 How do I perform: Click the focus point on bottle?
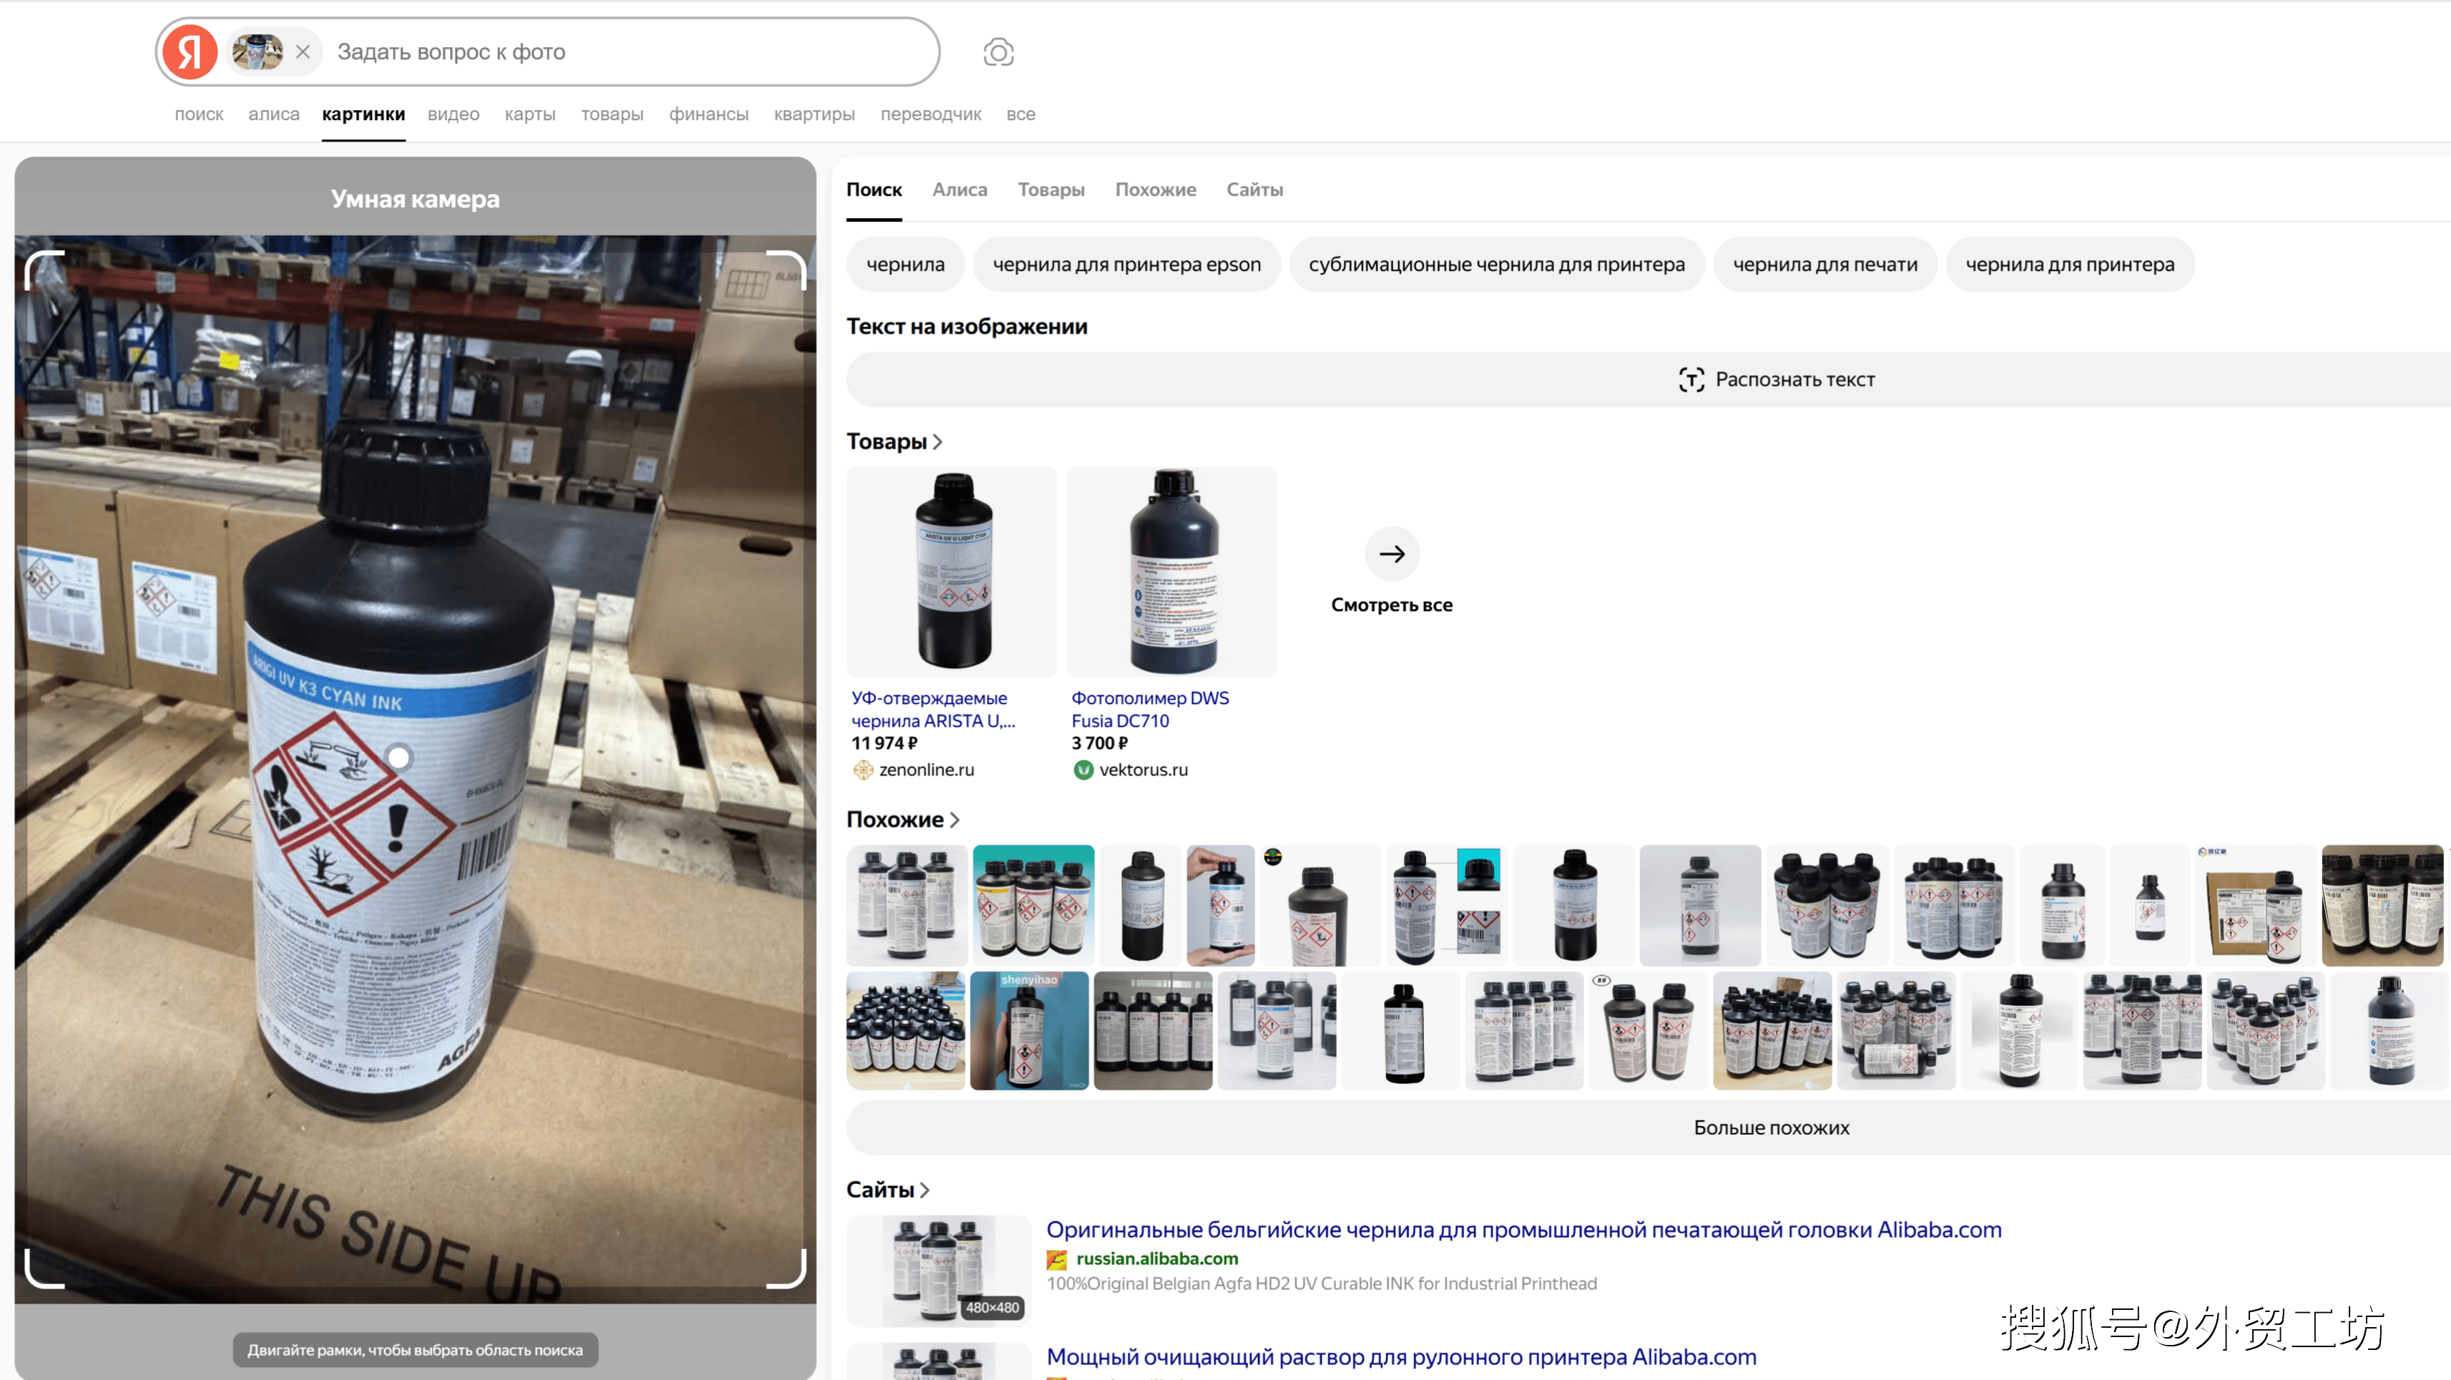398,758
